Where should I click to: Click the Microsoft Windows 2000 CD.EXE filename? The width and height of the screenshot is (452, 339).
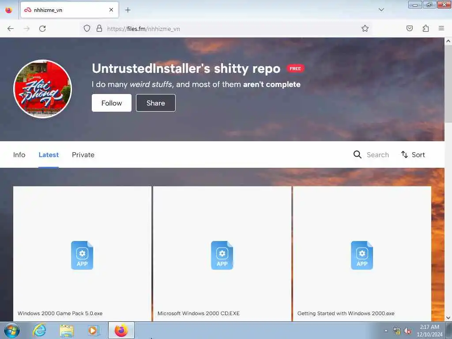pos(199,313)
